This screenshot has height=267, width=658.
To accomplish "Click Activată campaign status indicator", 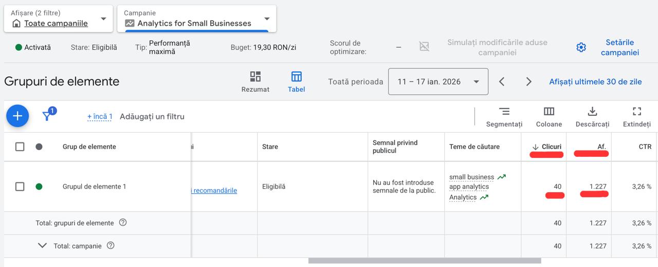I will pos(33,47).
